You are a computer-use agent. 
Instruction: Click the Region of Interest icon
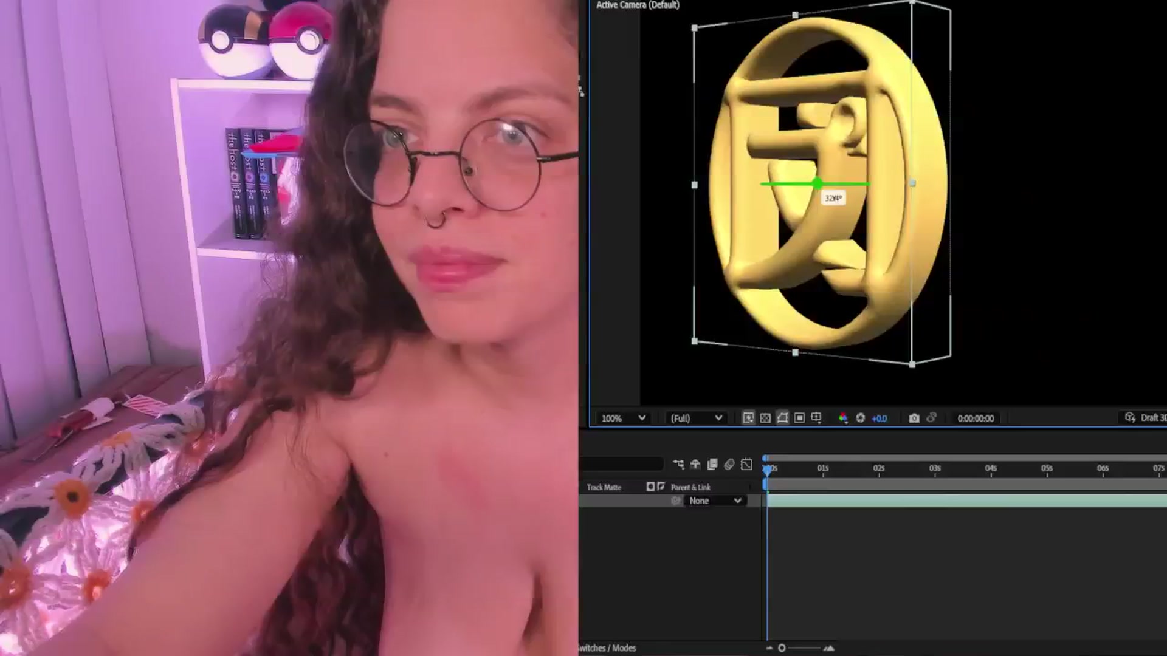click(x=799, y=418)
